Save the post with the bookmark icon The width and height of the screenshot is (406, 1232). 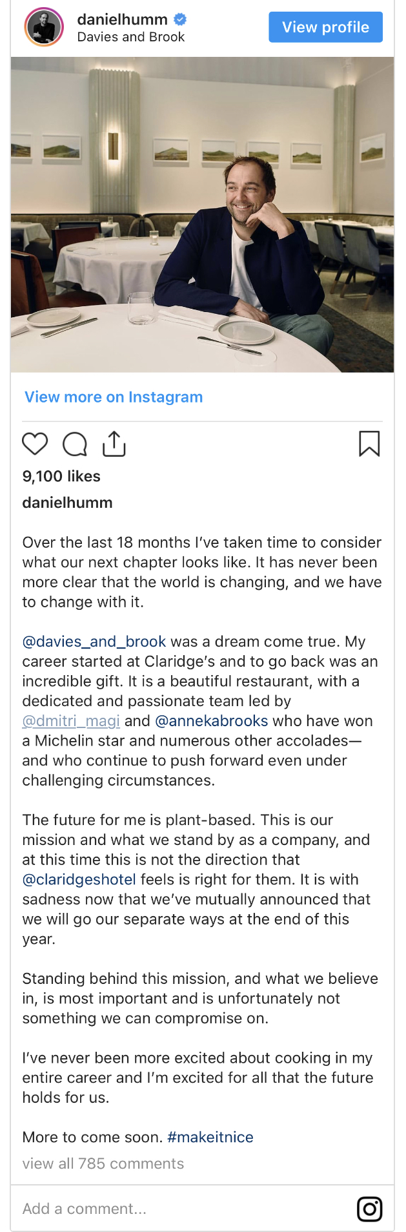coord(369,444)
